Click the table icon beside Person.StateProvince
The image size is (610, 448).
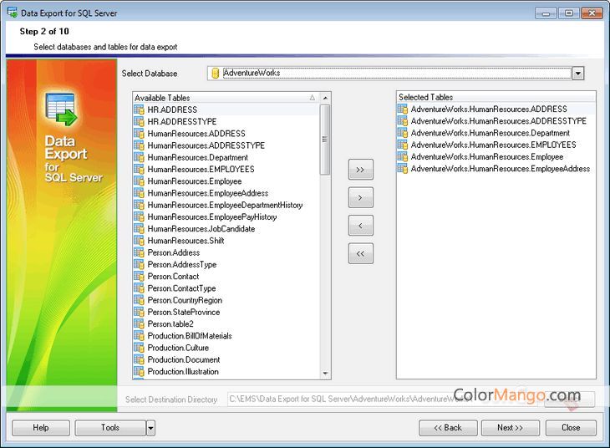pos(139,312)
